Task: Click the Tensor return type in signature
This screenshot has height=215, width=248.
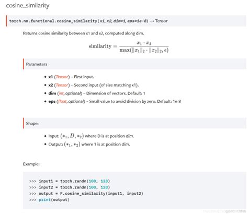Action: (x=161, y=21)
